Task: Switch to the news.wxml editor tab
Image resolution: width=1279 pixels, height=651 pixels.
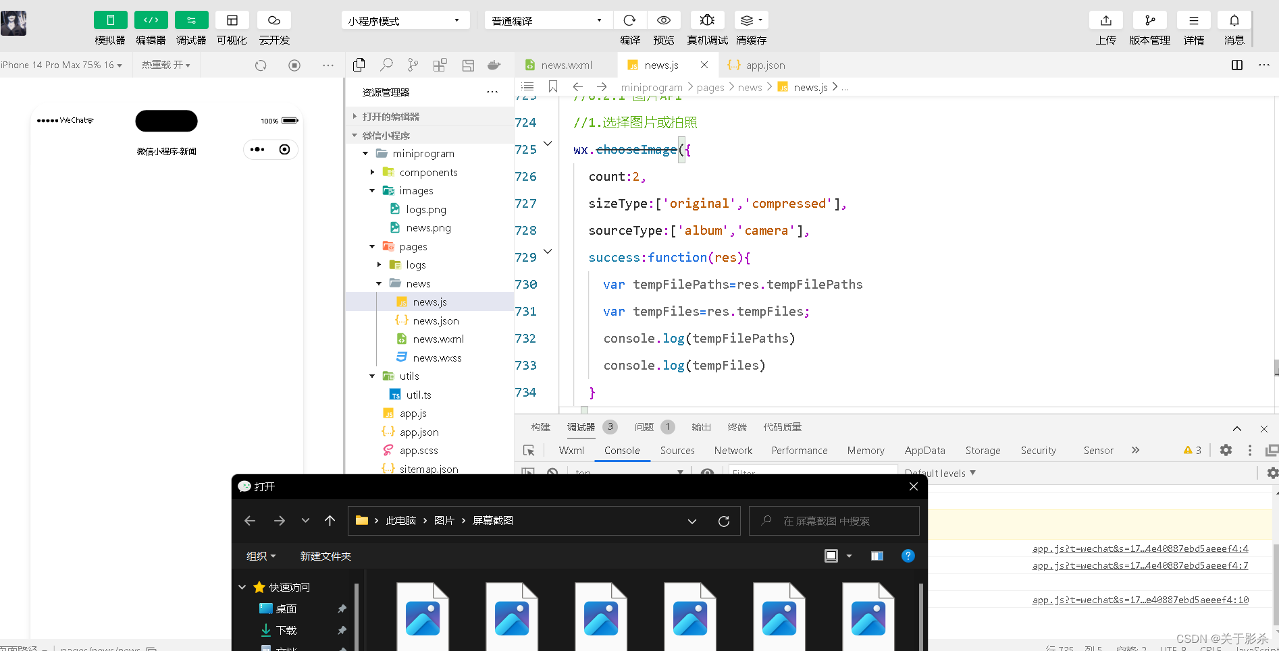Action: click(566, 65)
